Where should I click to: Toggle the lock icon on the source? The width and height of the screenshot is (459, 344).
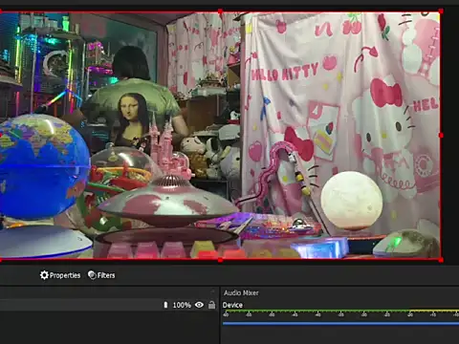pyautogui.click(x=211, y=305)
